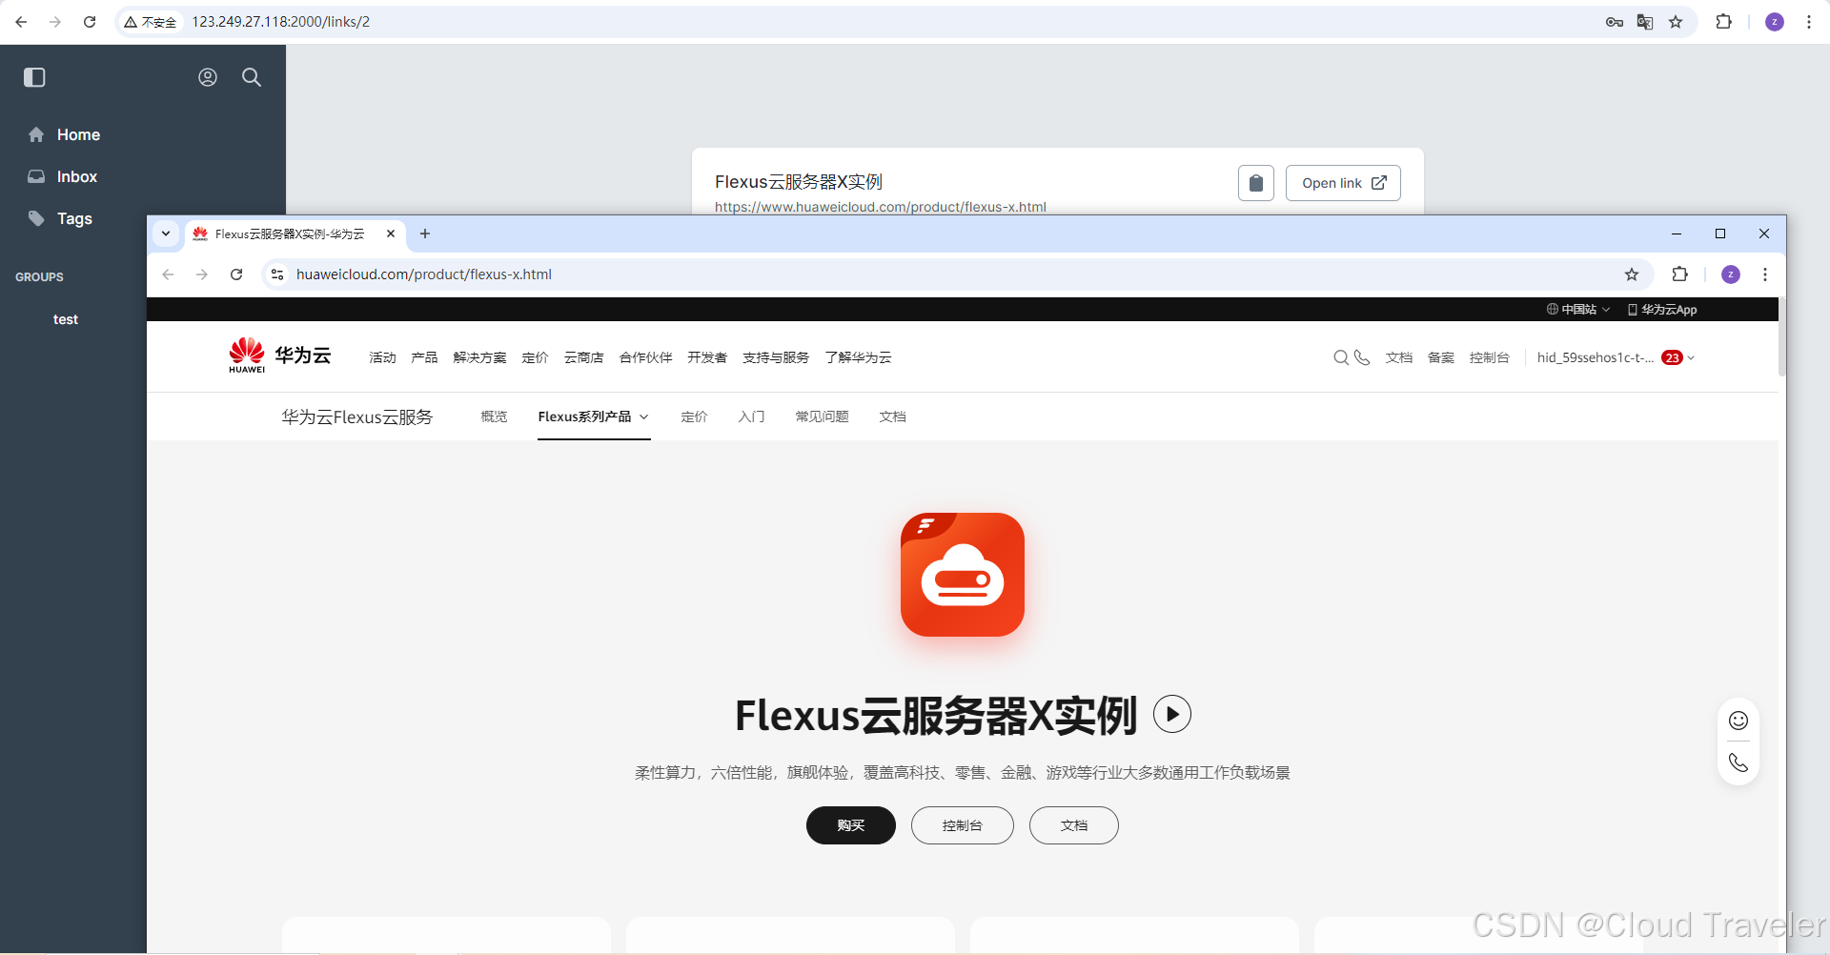
Task: Click outer browser profile avatar
Action: click(x=1775, y=22)
